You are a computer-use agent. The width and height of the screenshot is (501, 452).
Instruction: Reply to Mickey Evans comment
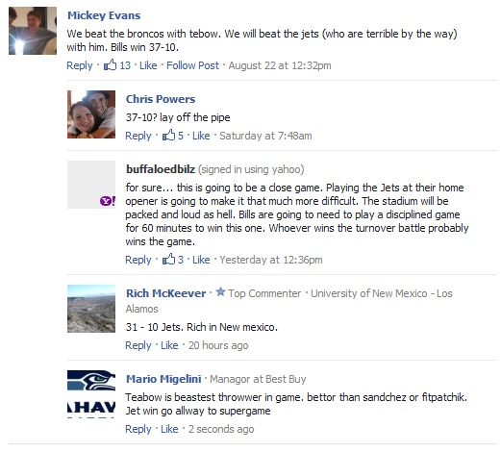[x=80, y=65]
